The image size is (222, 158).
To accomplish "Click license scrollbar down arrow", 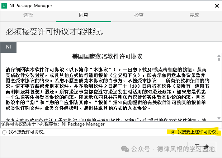I will tap(219, 118).
